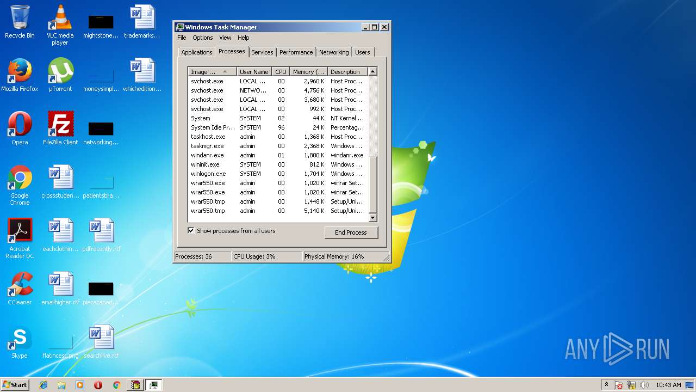Click process list scrollbar down arrow

pos(372,218)
